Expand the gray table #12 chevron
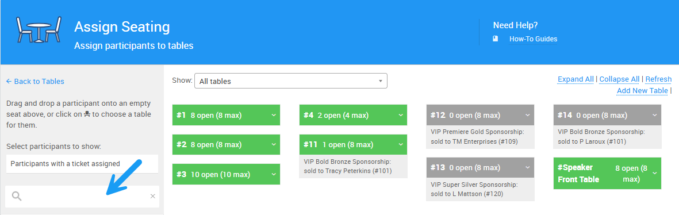 point(527,115)
